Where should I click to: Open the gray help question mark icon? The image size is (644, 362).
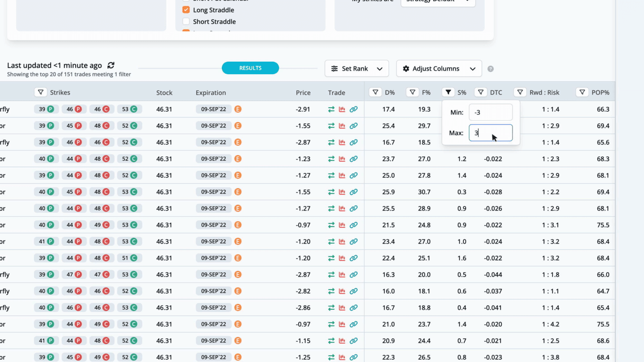(491, 69)
